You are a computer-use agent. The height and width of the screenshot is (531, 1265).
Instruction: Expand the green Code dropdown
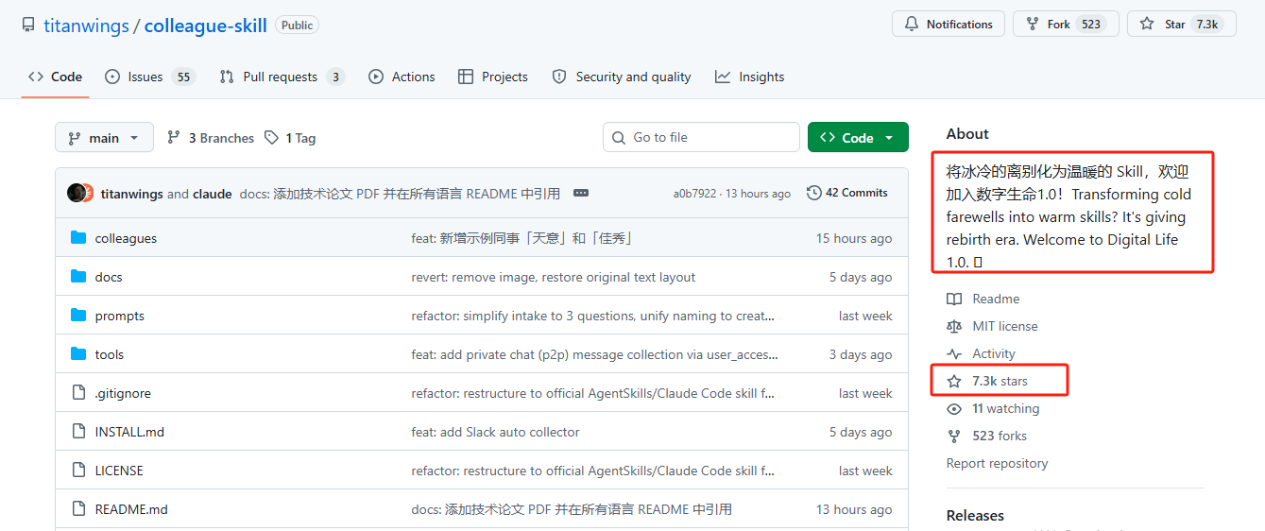coord(858,138)
